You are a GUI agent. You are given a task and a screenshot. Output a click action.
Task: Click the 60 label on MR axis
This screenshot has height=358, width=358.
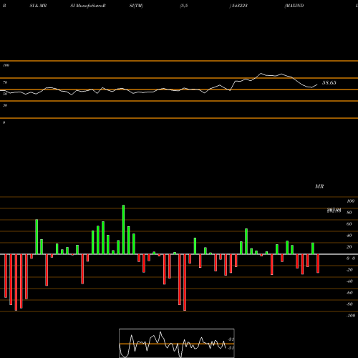point(349,224)
